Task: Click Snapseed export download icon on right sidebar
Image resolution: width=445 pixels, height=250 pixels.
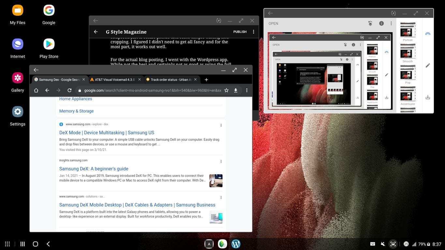Action: pos(428,97)
